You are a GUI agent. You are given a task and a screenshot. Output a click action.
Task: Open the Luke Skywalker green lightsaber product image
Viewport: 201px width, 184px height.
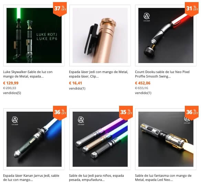coord(34,35)
